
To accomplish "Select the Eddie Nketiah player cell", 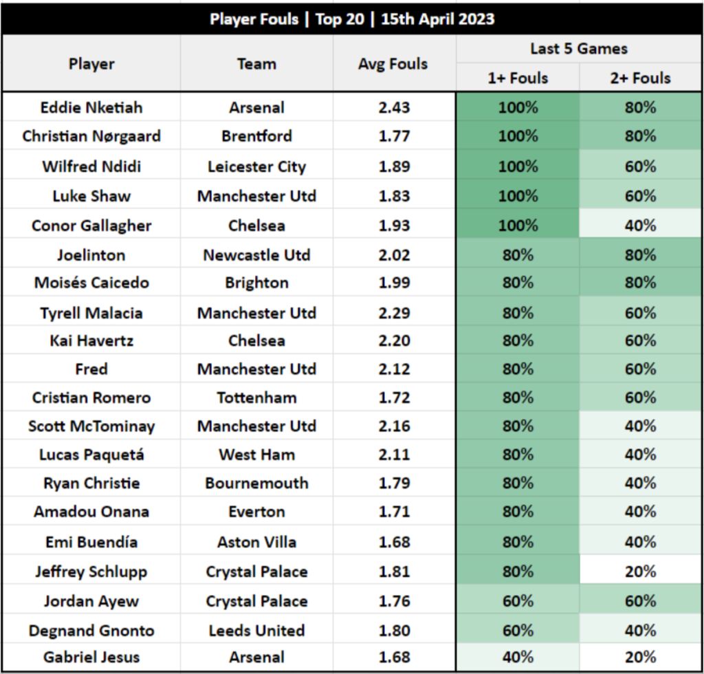I will pyautogui.click(x=91, y=107).
